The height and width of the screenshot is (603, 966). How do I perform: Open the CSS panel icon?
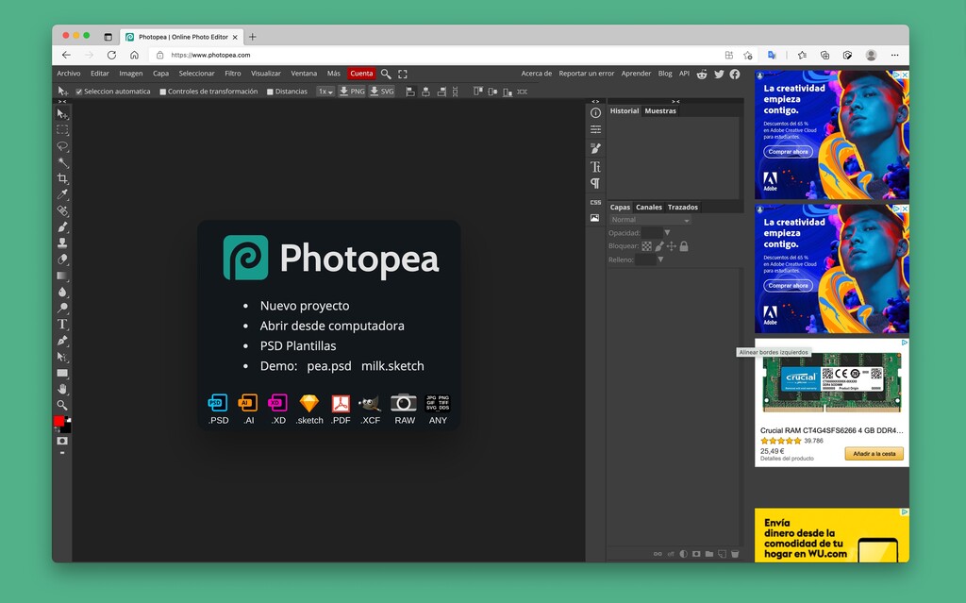tap(595, 202)
